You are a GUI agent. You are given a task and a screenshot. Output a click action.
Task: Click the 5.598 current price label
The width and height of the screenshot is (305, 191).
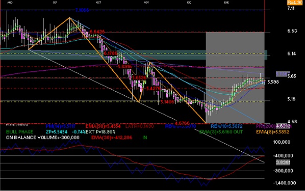(x=273, y=82)
